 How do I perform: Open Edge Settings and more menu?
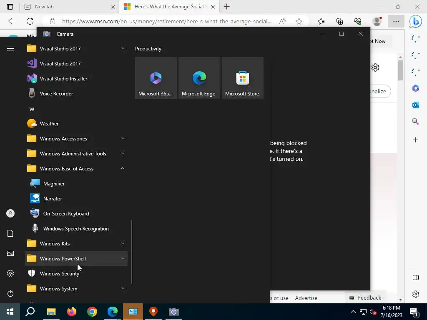tap(396, 21)
